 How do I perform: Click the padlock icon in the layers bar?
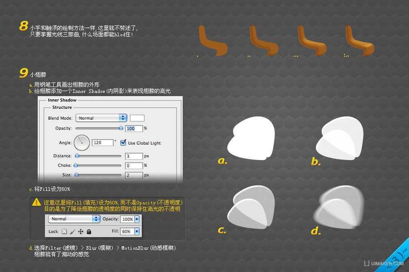tap(89, 231)
